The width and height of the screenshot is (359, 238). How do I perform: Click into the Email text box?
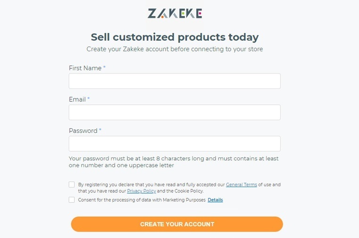(175, 112)
